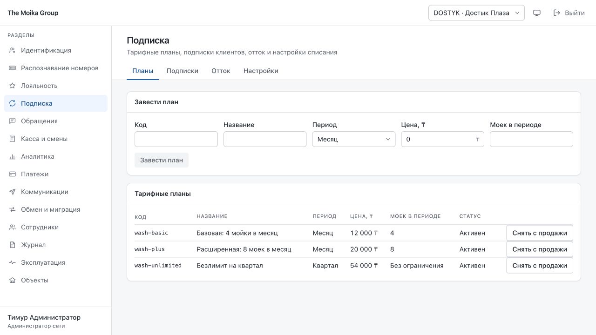The image size is (596, 335).
Task: Toggle display theme via monitor icon
Action: [537, 13]
